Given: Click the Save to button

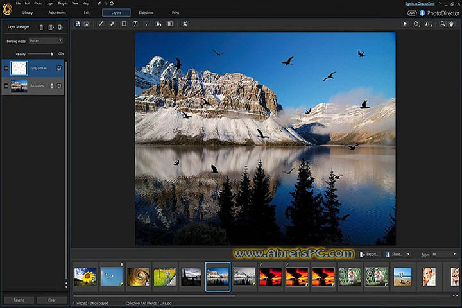Looking at the screenshot, I should (x=19, y=300).
